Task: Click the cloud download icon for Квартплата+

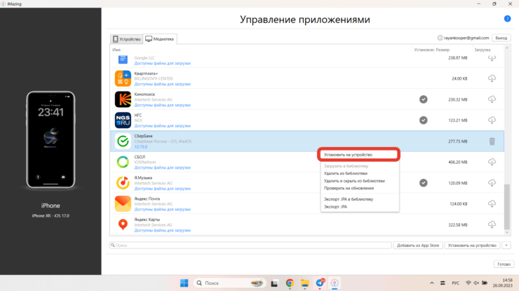Action: [x=492, y=78]
